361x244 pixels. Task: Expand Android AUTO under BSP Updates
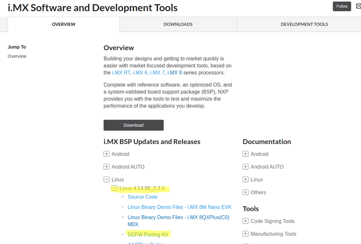point(106,167)
